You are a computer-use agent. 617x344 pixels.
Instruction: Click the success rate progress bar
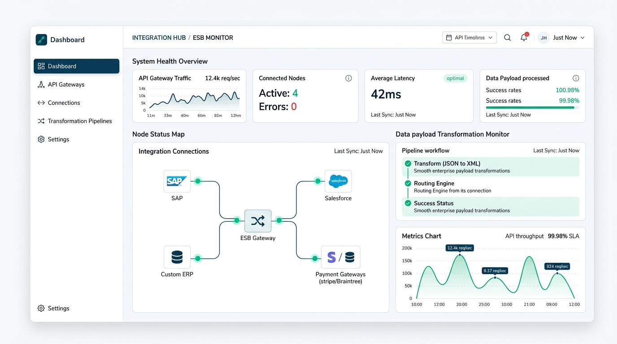click(x=532, y=107)
